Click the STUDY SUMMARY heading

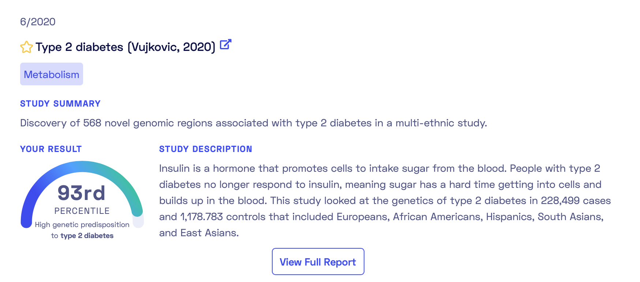pos(60,104)
